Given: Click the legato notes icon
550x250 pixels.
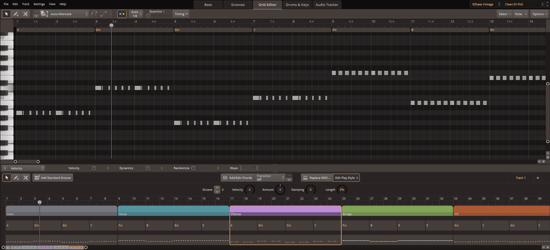Looking at the screenshot, I should click(x=94, y=14).
